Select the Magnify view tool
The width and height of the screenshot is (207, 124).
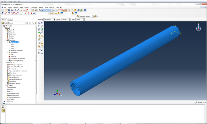pyautogui.click(x=21, y=10)
